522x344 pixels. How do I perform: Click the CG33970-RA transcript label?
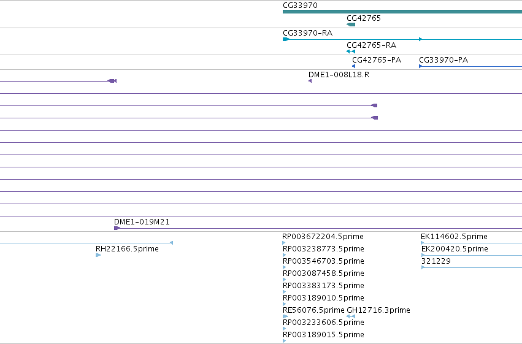coord(307,33)
